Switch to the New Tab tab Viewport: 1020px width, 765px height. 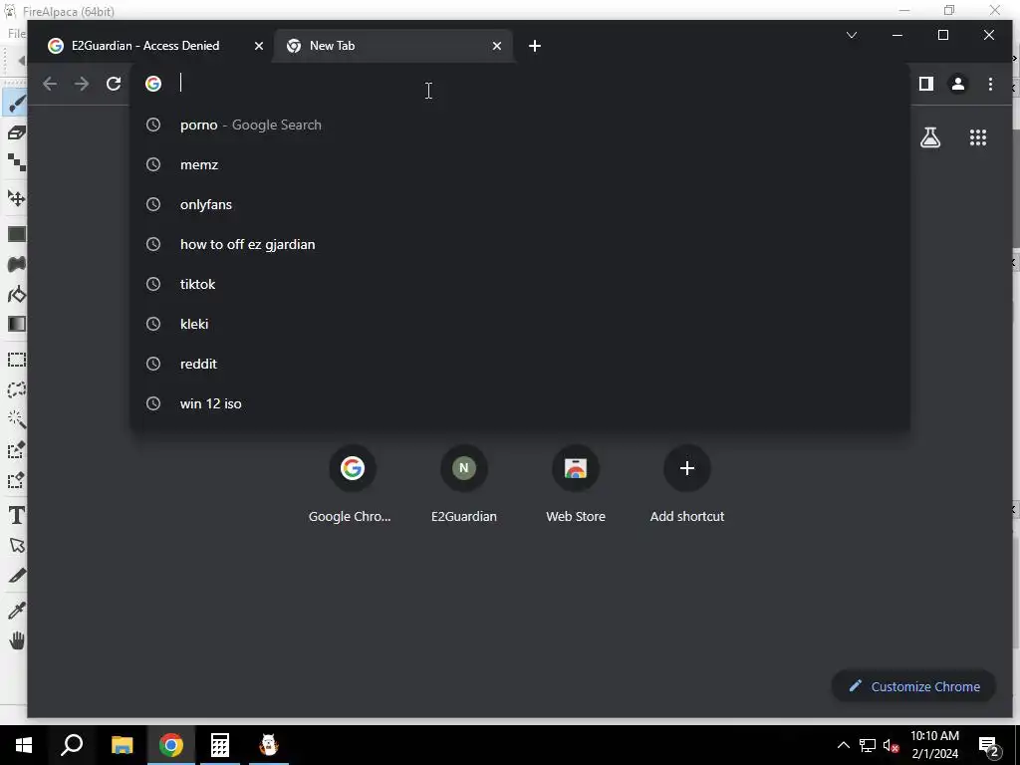393,46
